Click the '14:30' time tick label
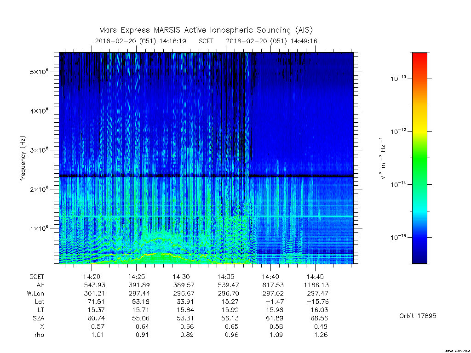The width and height of the screenshot is (471, 353). tap(181, 277)
